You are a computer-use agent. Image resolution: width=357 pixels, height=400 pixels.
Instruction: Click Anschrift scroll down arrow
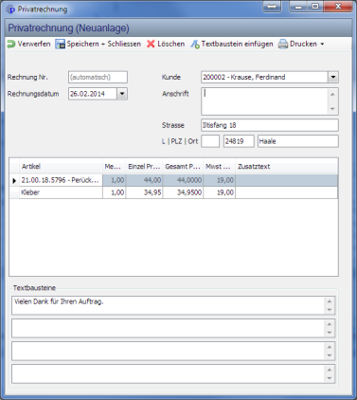click(x=332, y=109)
